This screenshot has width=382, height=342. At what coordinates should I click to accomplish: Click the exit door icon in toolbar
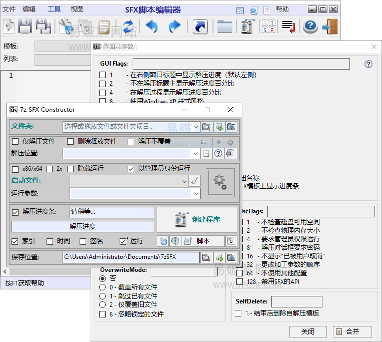329,27
